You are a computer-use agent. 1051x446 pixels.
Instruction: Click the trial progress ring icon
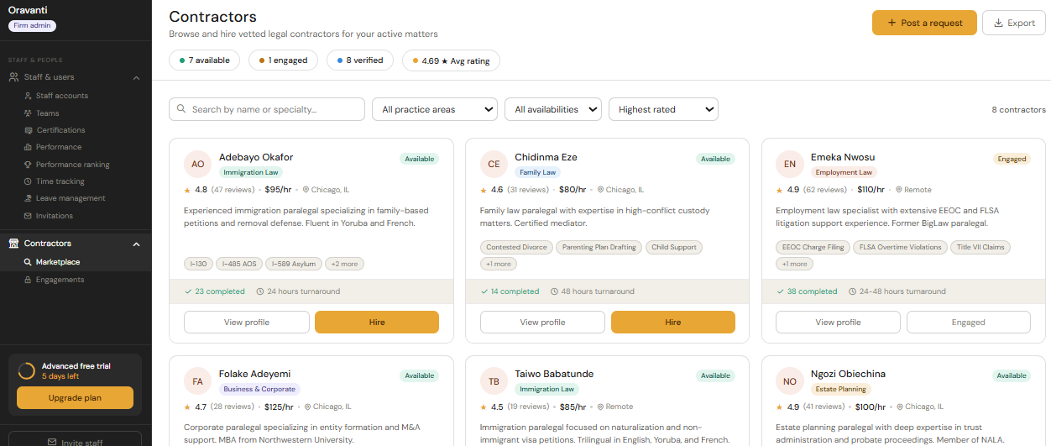(27, 371)
